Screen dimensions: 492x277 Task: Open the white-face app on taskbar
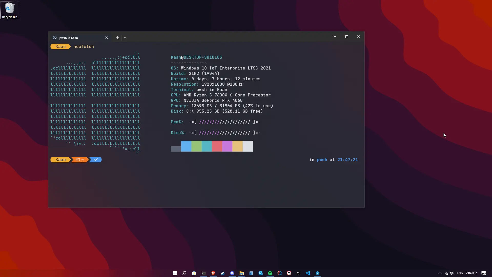point(289,273)
